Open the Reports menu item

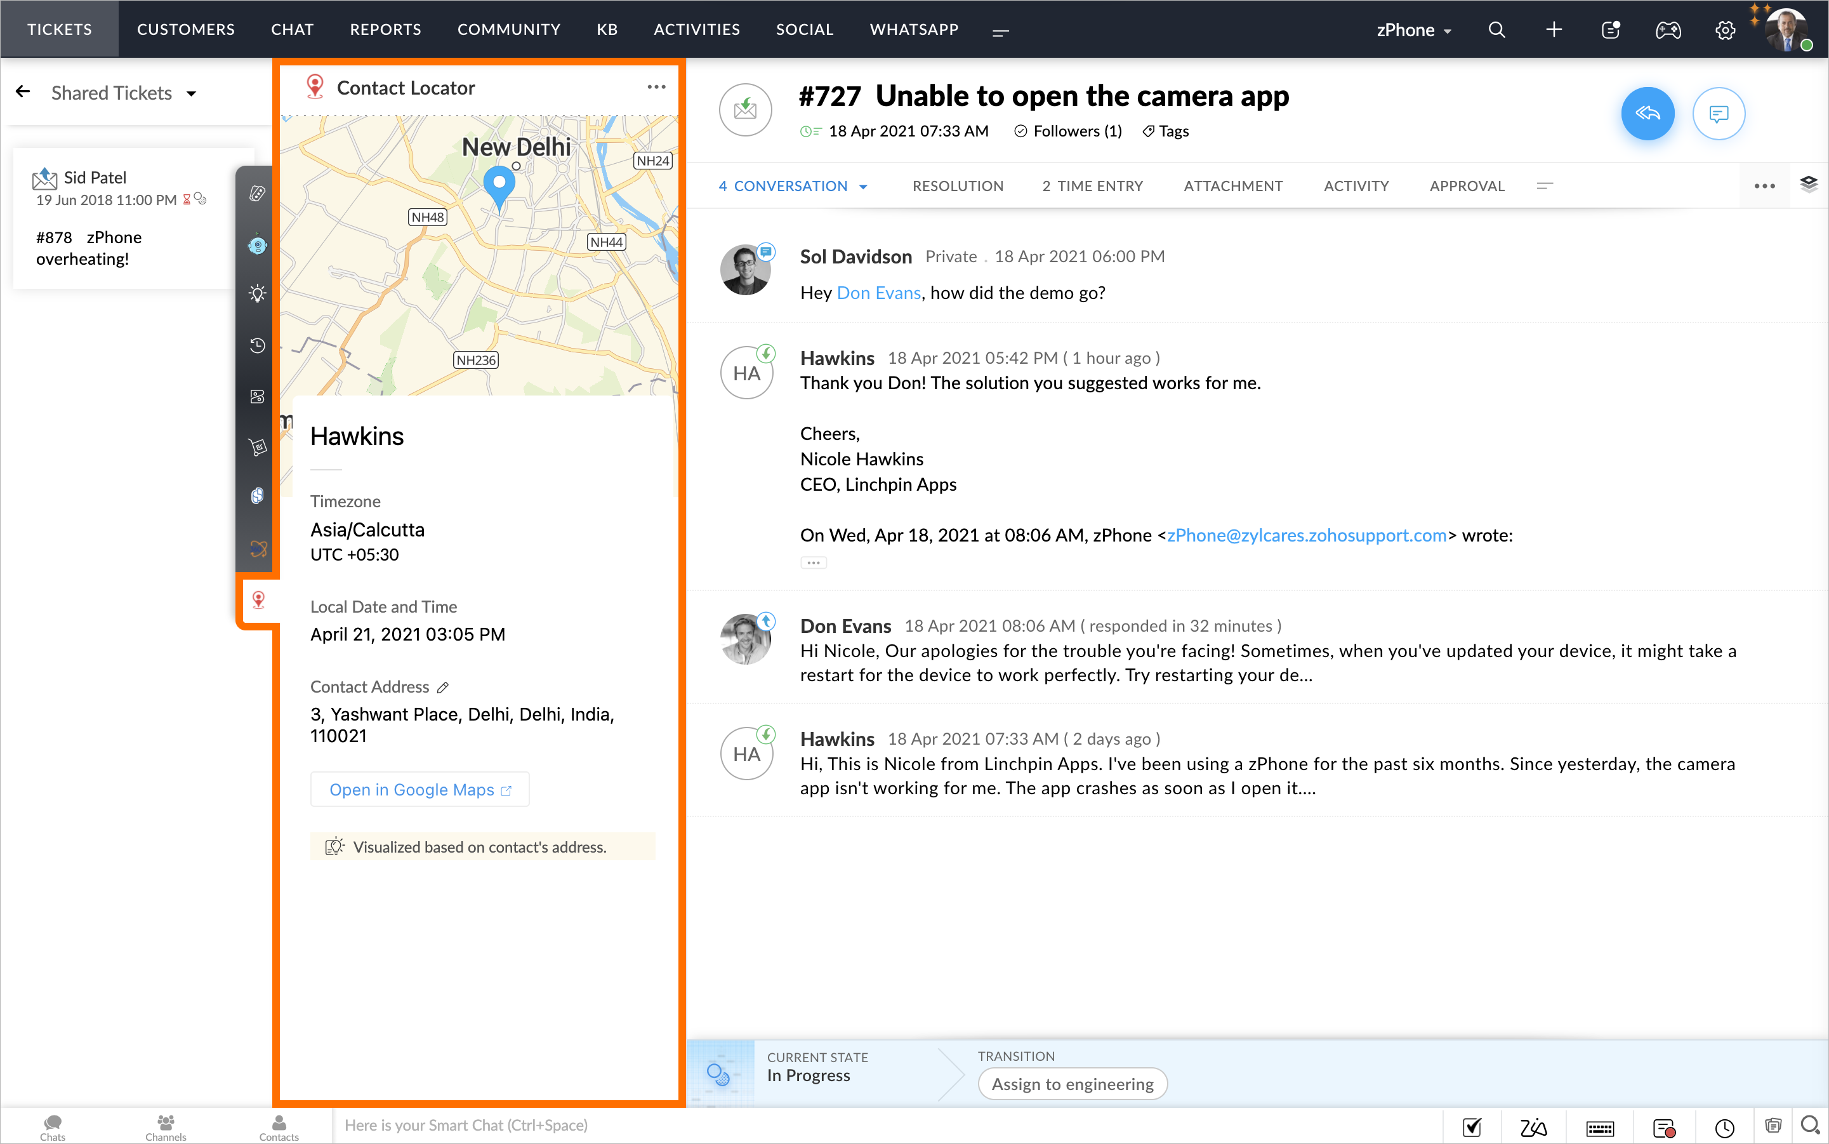pyautogui.click(x=385, y=29)
